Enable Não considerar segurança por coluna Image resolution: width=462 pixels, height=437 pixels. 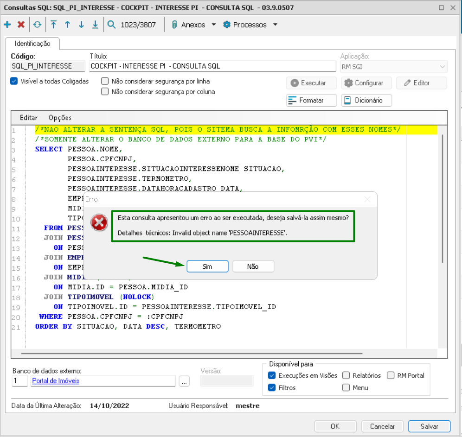(104, 91)
